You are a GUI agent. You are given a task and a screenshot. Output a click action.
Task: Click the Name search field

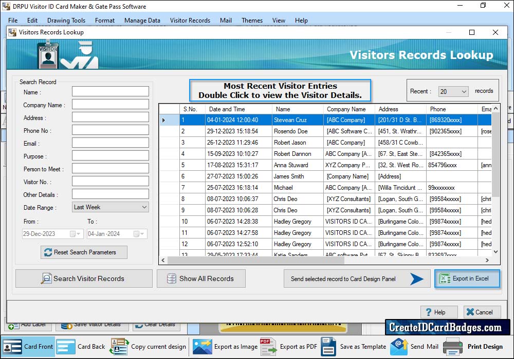point(111,91)
